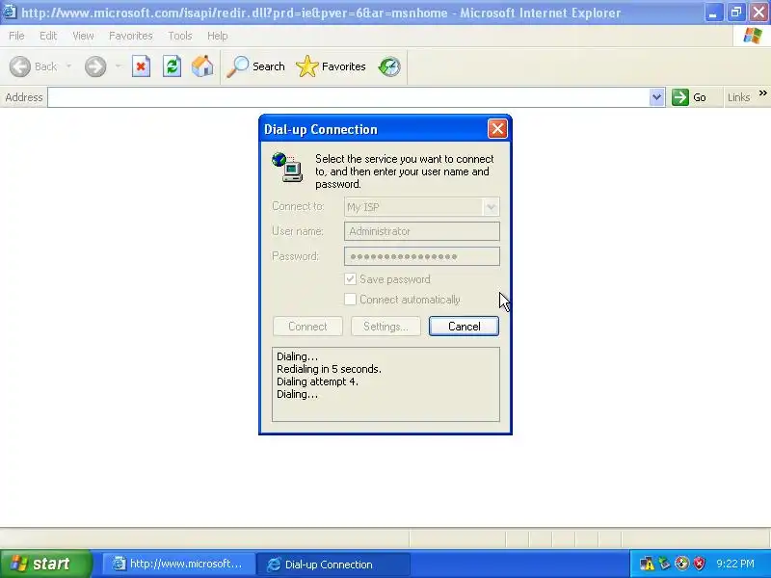The width and height of the screenshot is (771, 578).
Task: Click the 9:22 PM taskbar clock
Action: 735,564
